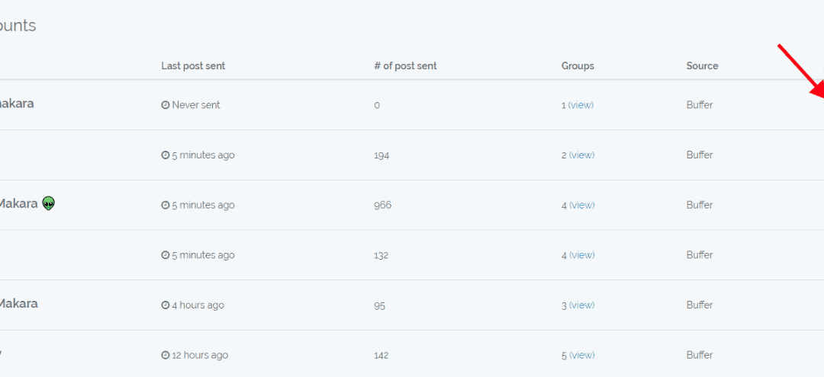The width and height of the screenshot is (824, 377).
Task: Open the view link for 5 groups
Action: (581, 356)
